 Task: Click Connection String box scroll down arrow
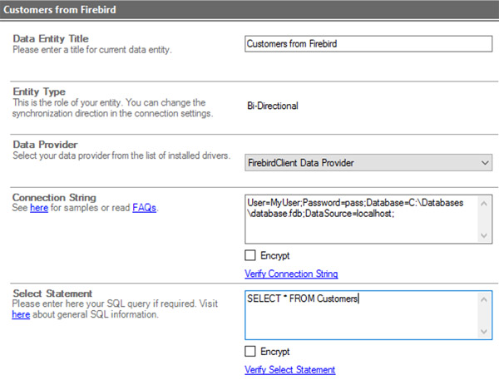(486, 235)
